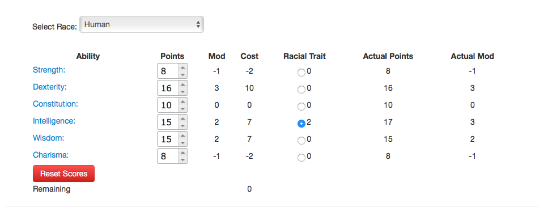Decrease Dexterity points with down arrow
This screenshot has height=207, width=548.
click(182, 92)
